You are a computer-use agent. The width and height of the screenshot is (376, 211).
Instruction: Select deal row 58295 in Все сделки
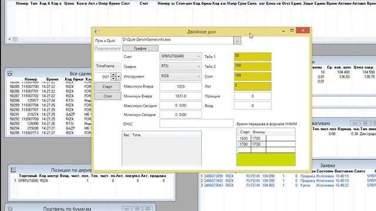[x=50, y=133]
